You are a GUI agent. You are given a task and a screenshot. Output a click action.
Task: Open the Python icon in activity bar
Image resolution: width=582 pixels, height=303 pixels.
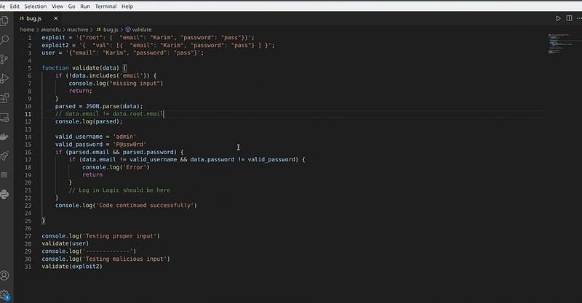[5, 194]
